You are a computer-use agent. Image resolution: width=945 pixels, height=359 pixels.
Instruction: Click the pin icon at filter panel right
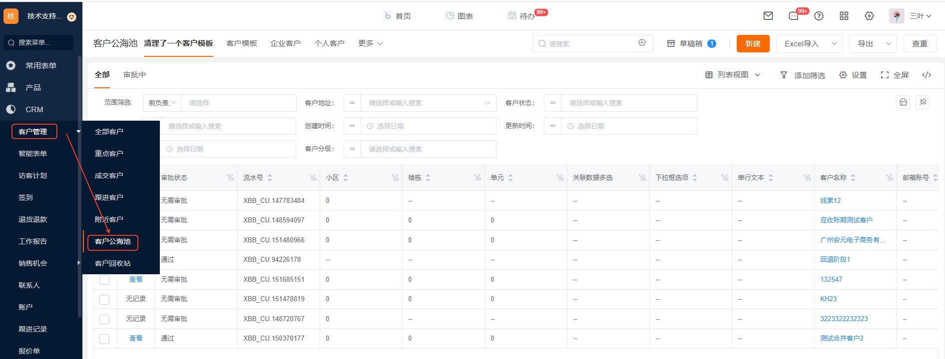[923, 102]
